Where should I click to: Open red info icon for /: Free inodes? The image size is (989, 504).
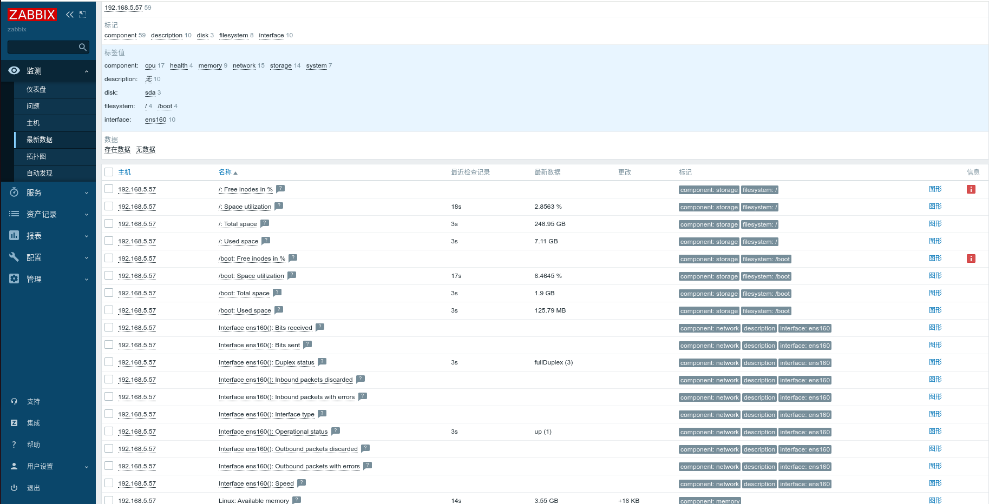pyautogui.click(x=971, y=189)
